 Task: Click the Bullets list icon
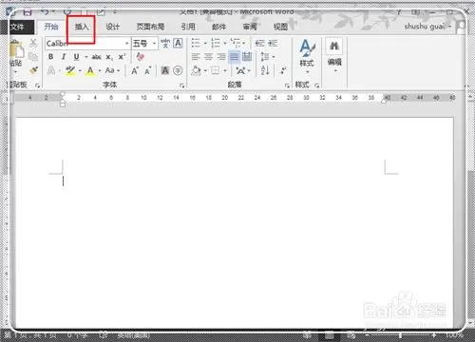(196, 43)
